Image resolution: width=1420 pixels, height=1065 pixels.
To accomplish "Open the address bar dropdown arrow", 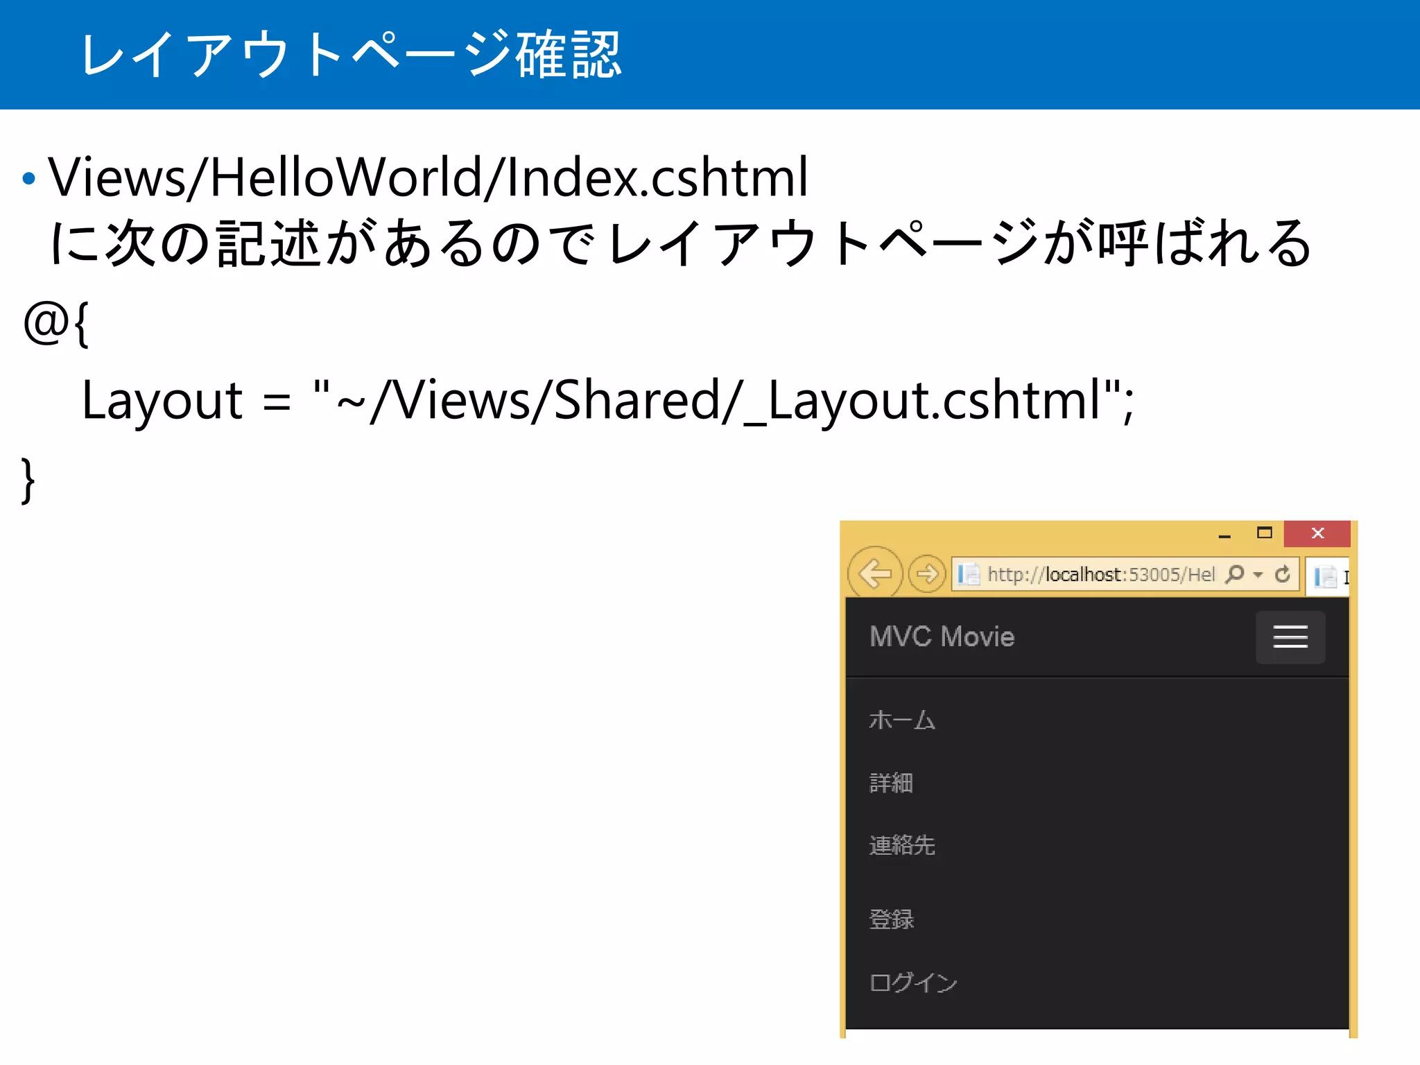I will click(x=1258, y=575).
